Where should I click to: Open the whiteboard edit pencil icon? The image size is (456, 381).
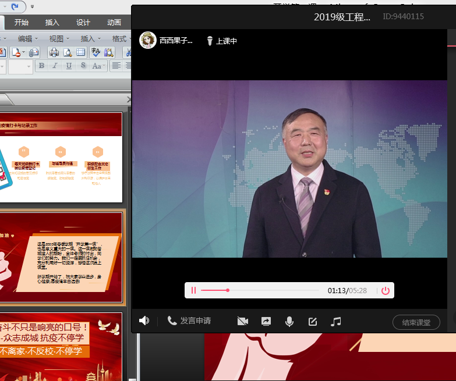point(312,321)
